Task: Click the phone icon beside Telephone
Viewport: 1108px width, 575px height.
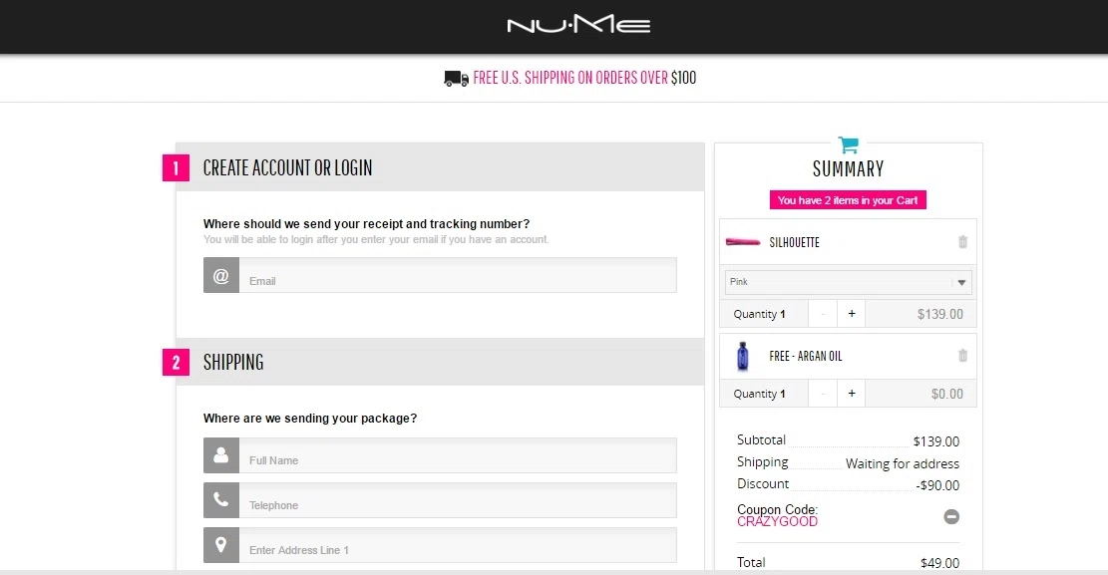Action: tap(221, 500)
